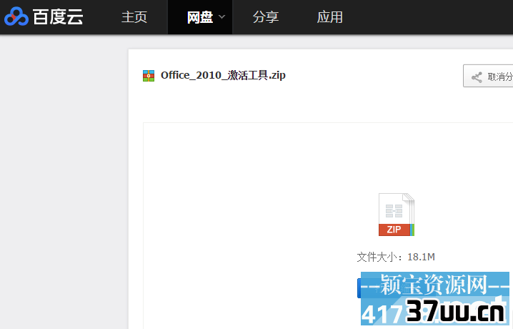Click the 百度云 brand text
The width and height of the screenshot is (513, 329).
coord(58,16)
